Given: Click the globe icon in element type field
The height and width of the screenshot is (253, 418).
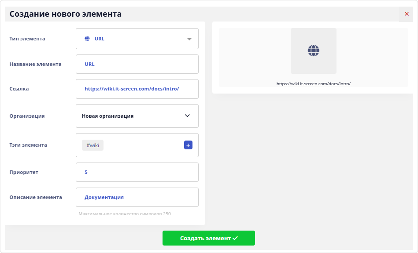Looking at the screenshot, I should 87,39.
